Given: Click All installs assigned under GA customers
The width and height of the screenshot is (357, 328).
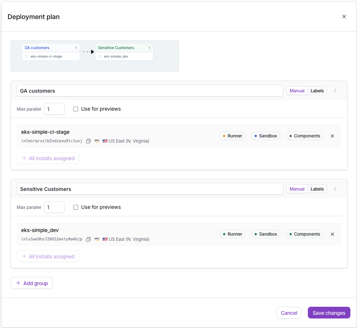Looking at the screenshot, I should tap(48, 158).
